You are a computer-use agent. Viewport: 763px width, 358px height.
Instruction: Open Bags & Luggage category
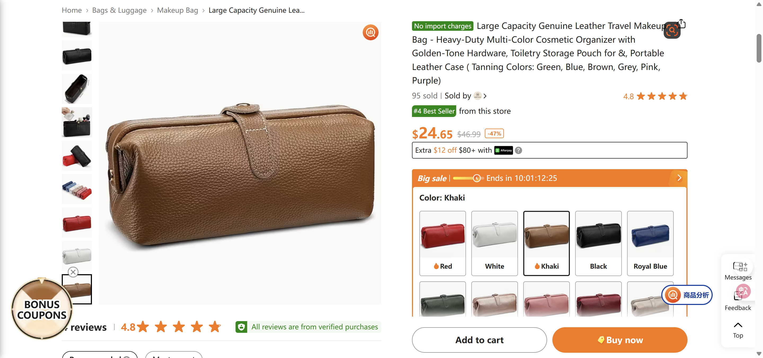119,10
